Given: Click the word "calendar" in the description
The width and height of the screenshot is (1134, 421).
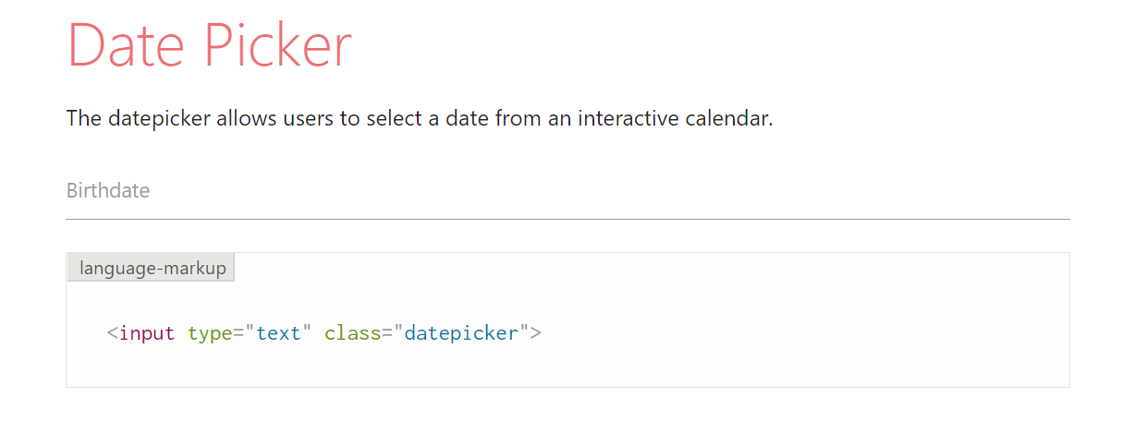Looking at the screenshot, I should 731,120.
